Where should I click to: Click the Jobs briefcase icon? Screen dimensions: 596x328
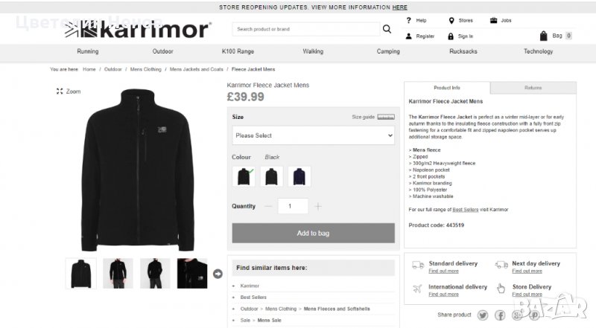493,21
